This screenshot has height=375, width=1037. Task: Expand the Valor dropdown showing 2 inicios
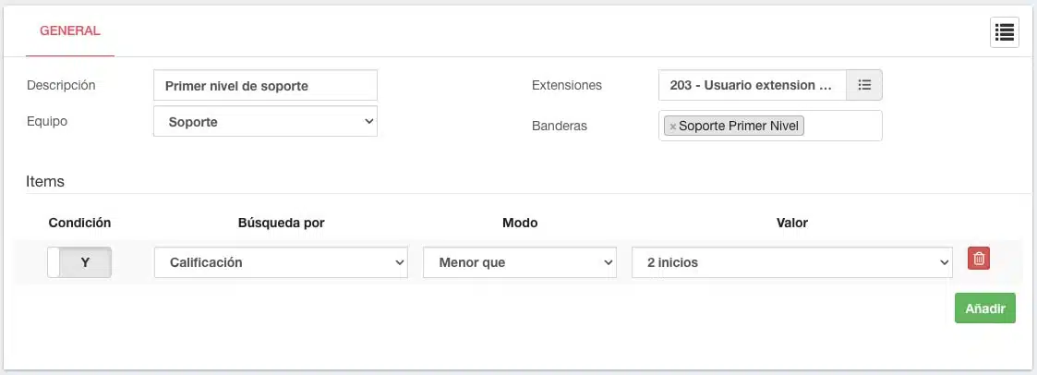click(791, 262)
